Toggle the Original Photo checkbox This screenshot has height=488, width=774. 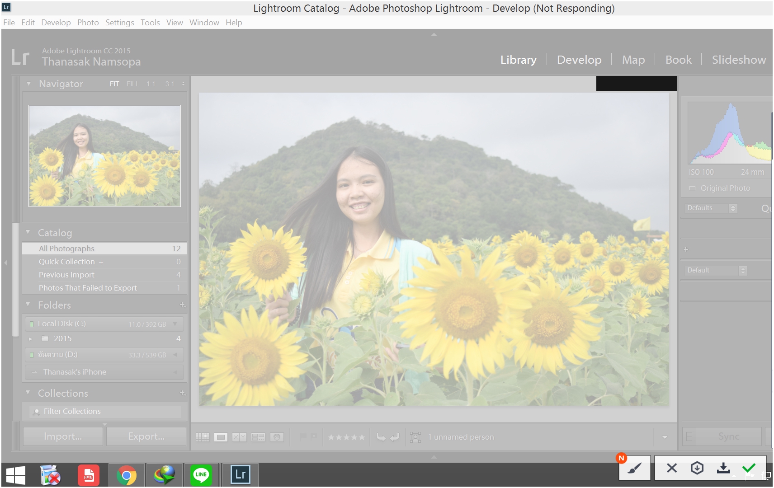coord(692,188)
